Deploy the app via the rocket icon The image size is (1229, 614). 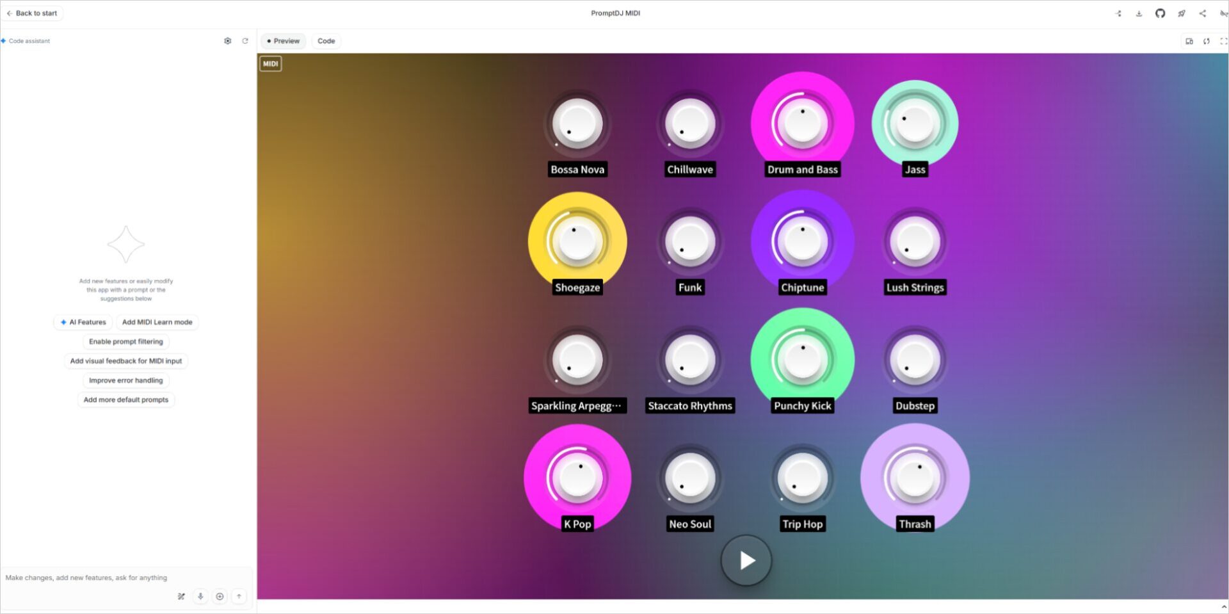1182,13
